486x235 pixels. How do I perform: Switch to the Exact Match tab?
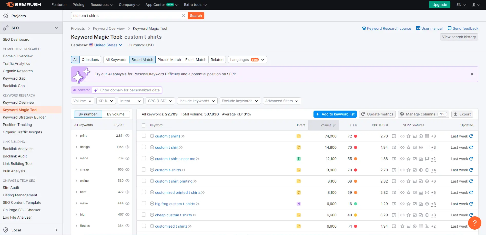click(196, 59)
